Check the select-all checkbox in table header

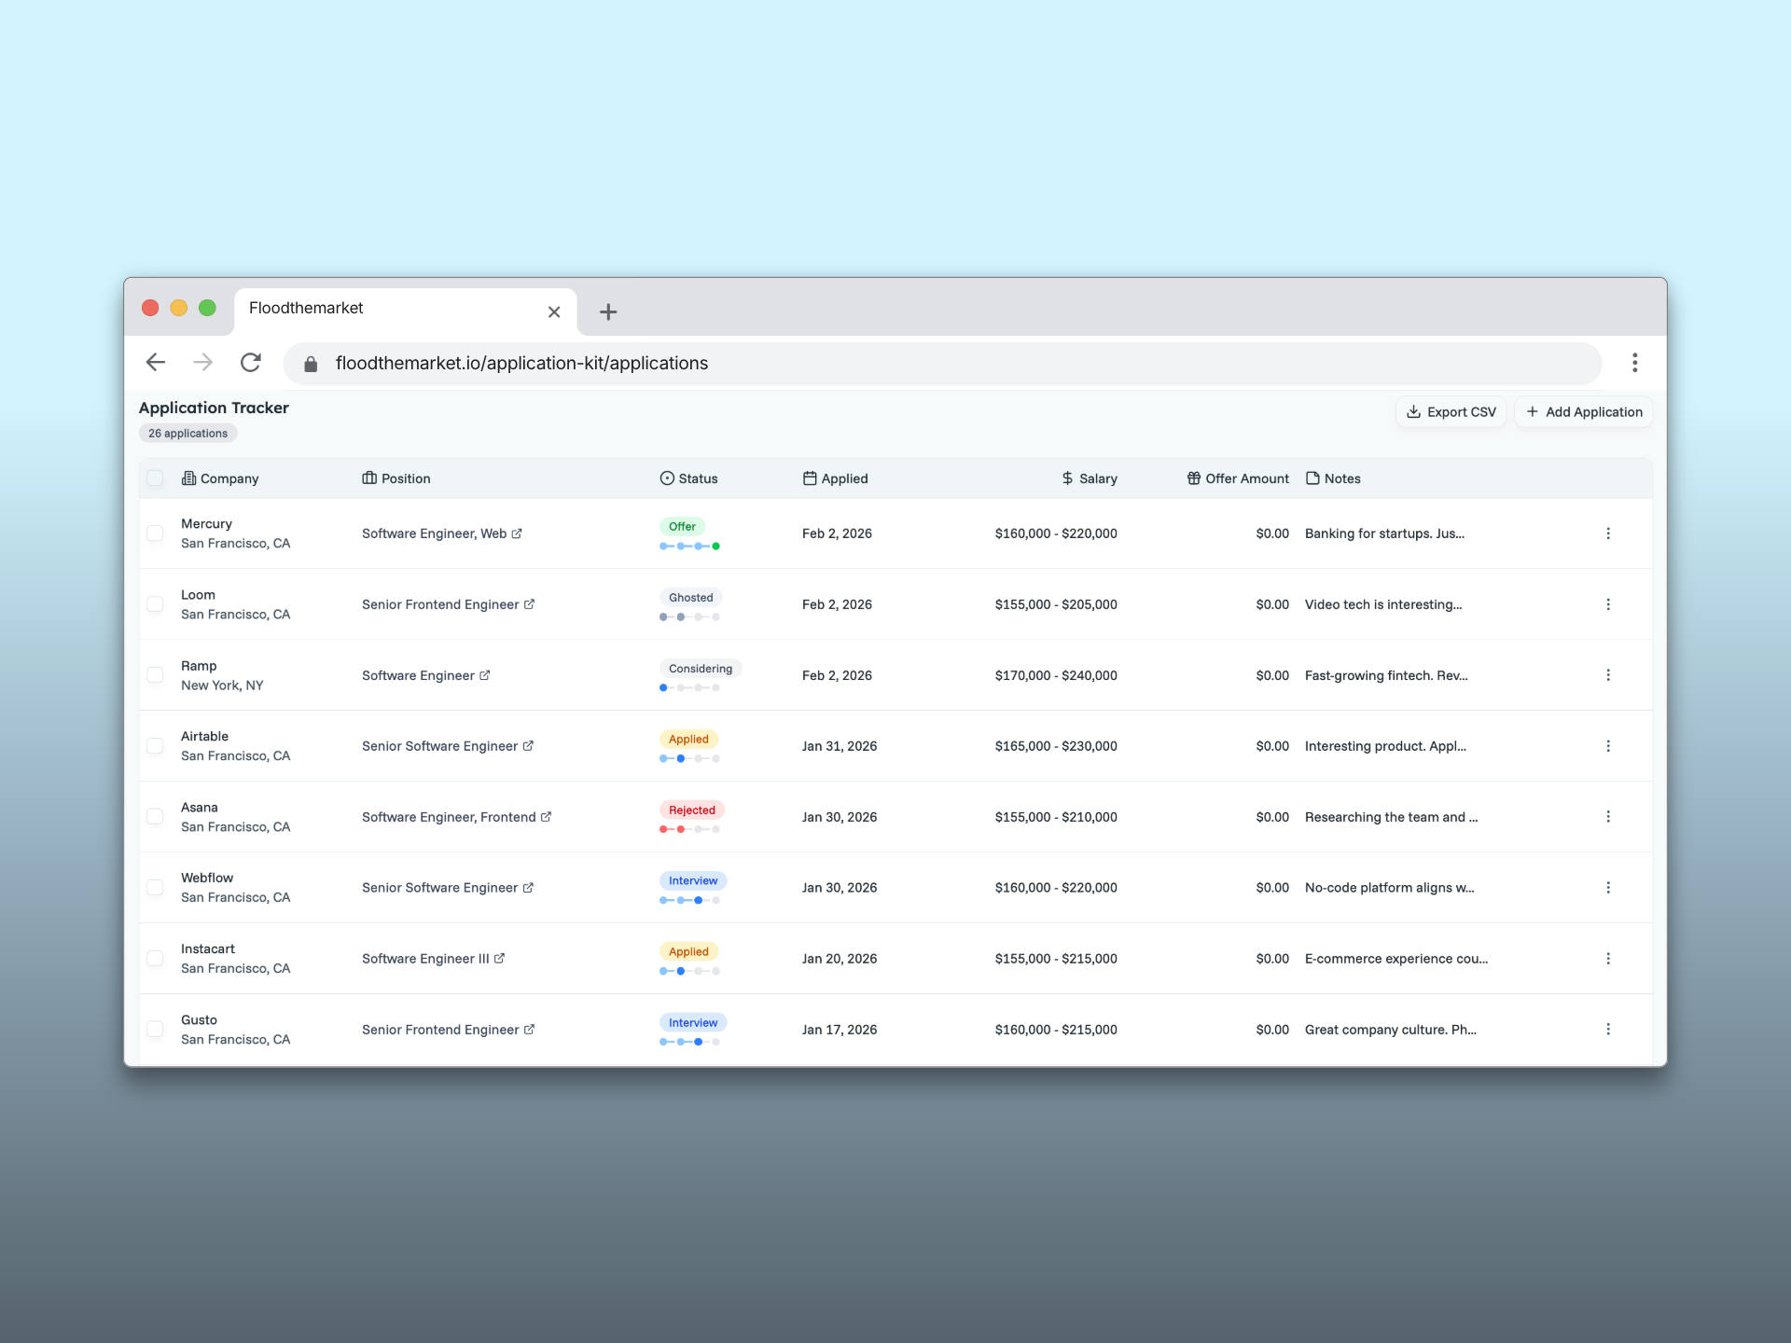click(156, 478)
